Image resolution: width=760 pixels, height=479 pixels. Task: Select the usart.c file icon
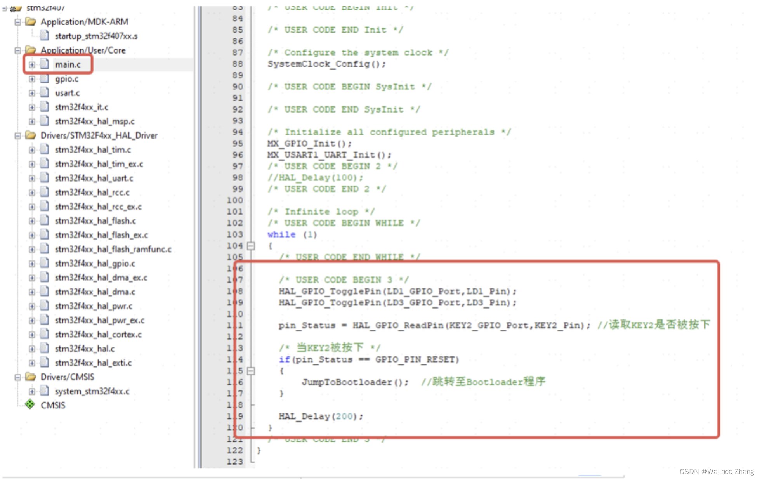point(45,93)
